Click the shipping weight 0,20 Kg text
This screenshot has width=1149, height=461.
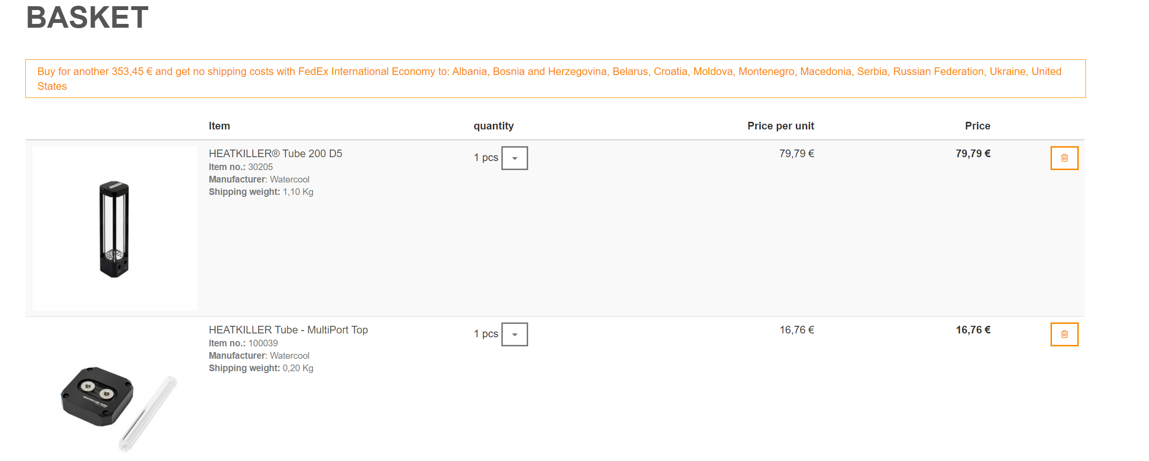click(x=298, y=368)
